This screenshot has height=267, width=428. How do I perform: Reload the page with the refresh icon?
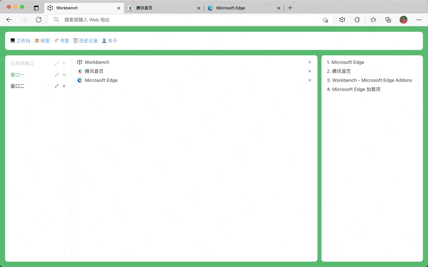point(38,20)
